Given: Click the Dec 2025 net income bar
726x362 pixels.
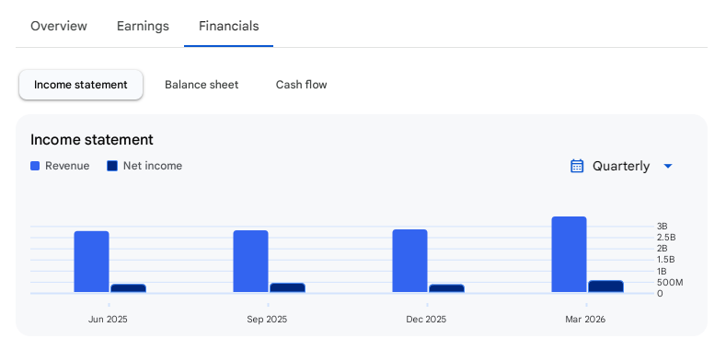Looking at the screenshot, I should (x=447, y=288).
